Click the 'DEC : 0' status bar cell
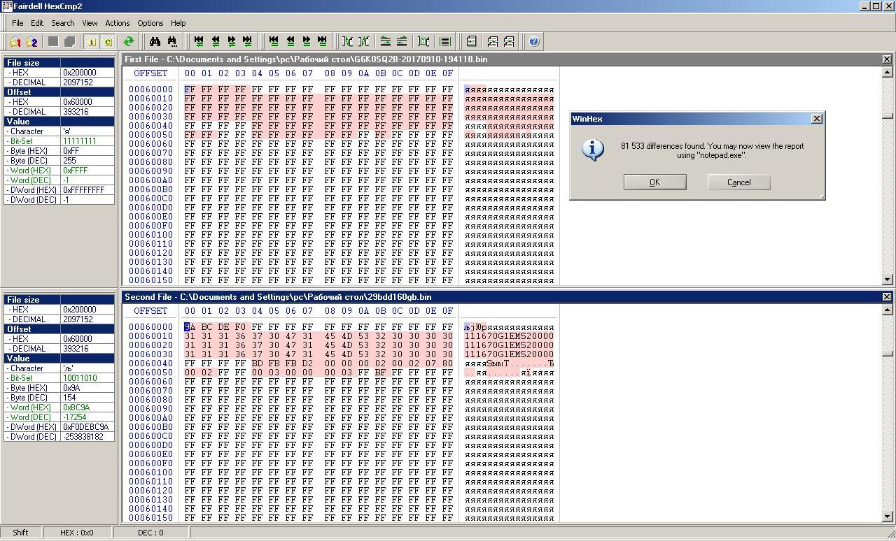Screen dimensions: 896x541 150,533
